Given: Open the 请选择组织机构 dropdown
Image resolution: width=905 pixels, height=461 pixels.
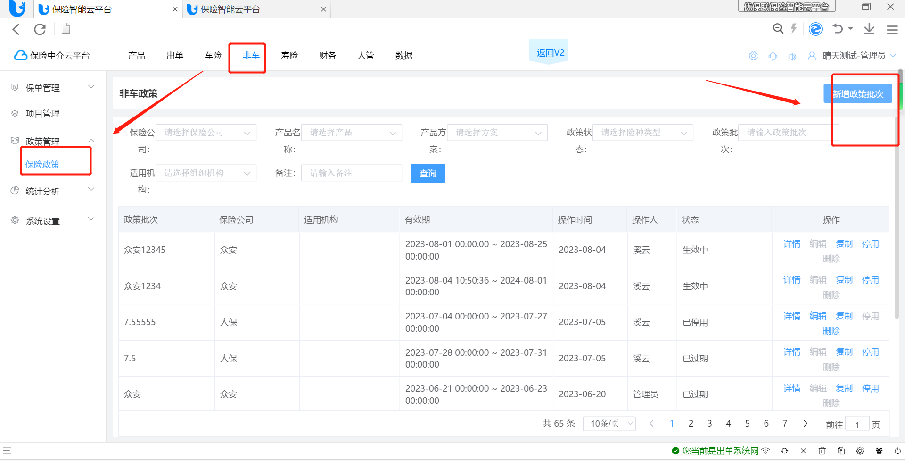Looking at the screenshot, I should [x=206, y=173].
